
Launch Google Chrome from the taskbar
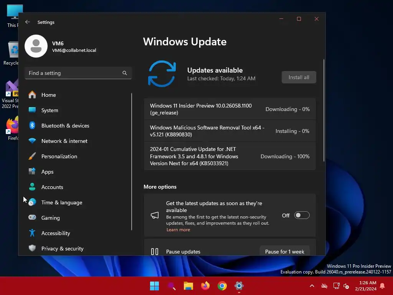pyautogui.click(x=222, y=286)
